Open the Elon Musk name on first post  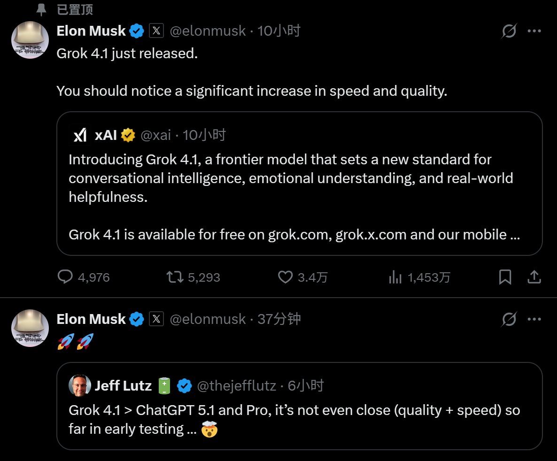91,31
